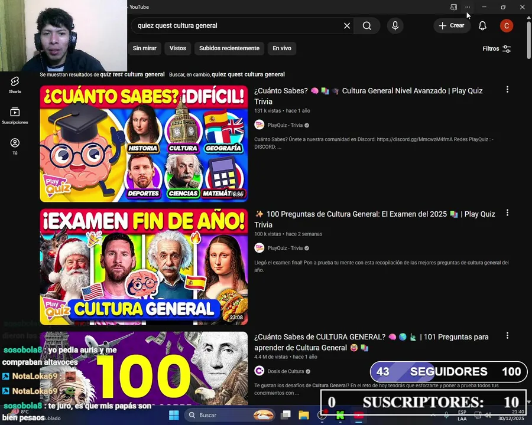
Task: Open the account avatar C
Action: click(506, 26)
